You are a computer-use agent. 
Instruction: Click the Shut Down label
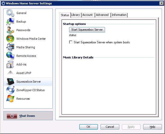click(27, 116)
